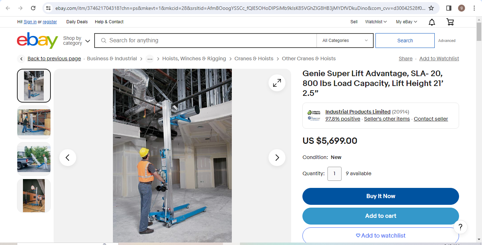Open the eBay notifications bell

point(432,22)
